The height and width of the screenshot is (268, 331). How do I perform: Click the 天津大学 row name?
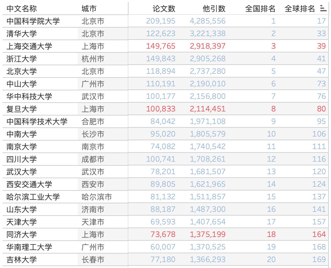click(22, 222)
